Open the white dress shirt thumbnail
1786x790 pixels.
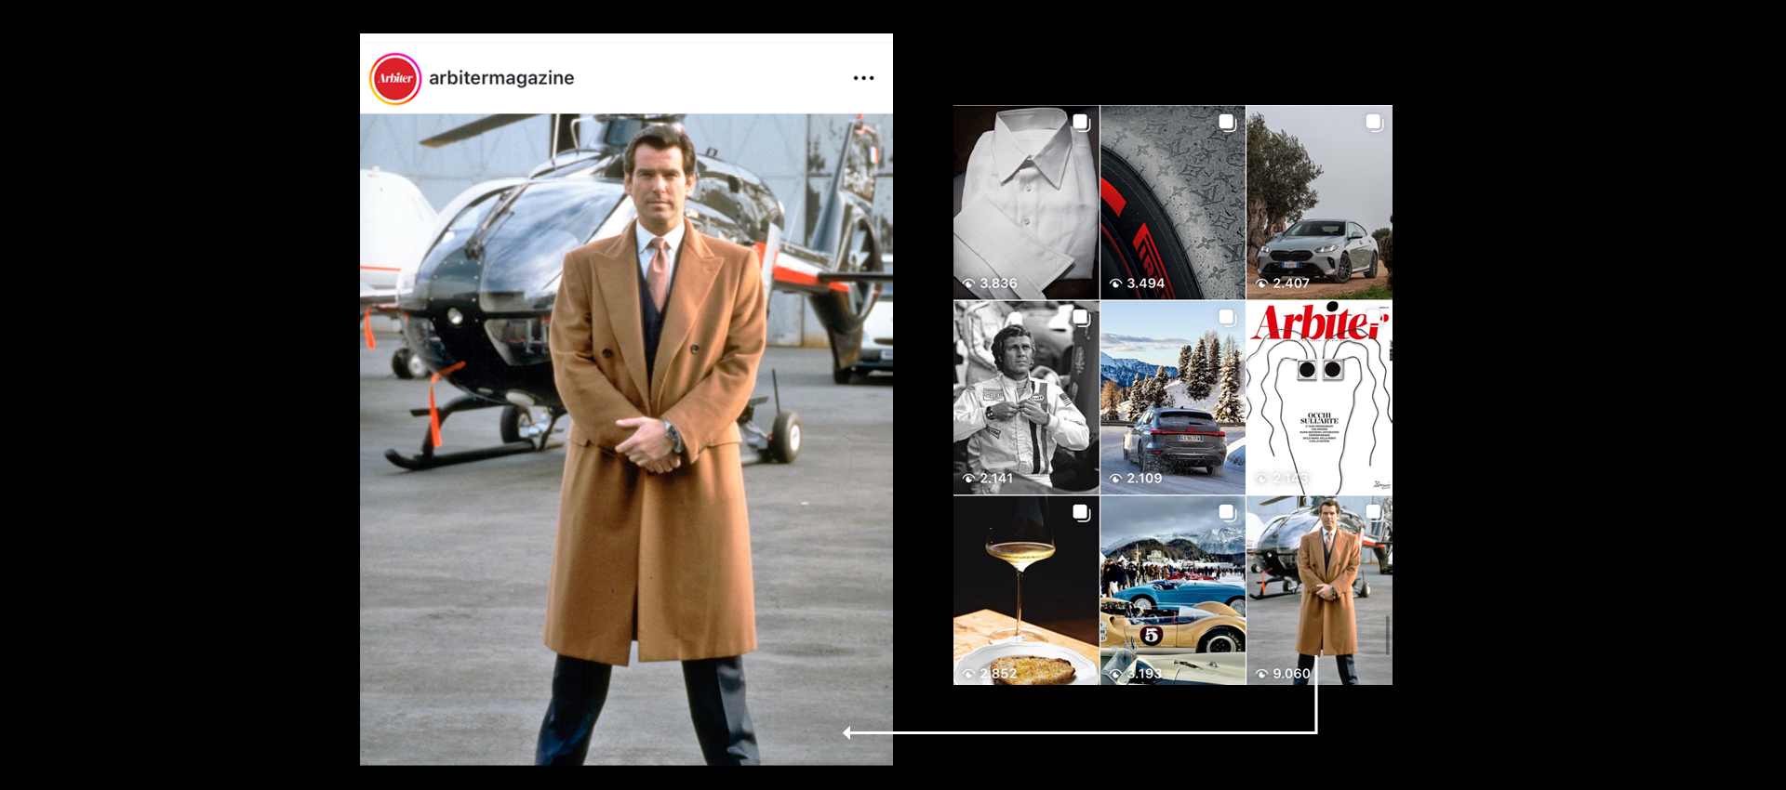tap(1025, 200)
